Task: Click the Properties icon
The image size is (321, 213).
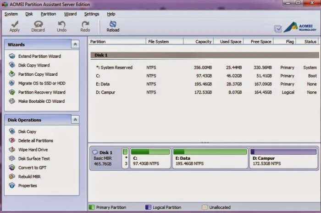Action: pyautogui.click(x=12, y=185)
